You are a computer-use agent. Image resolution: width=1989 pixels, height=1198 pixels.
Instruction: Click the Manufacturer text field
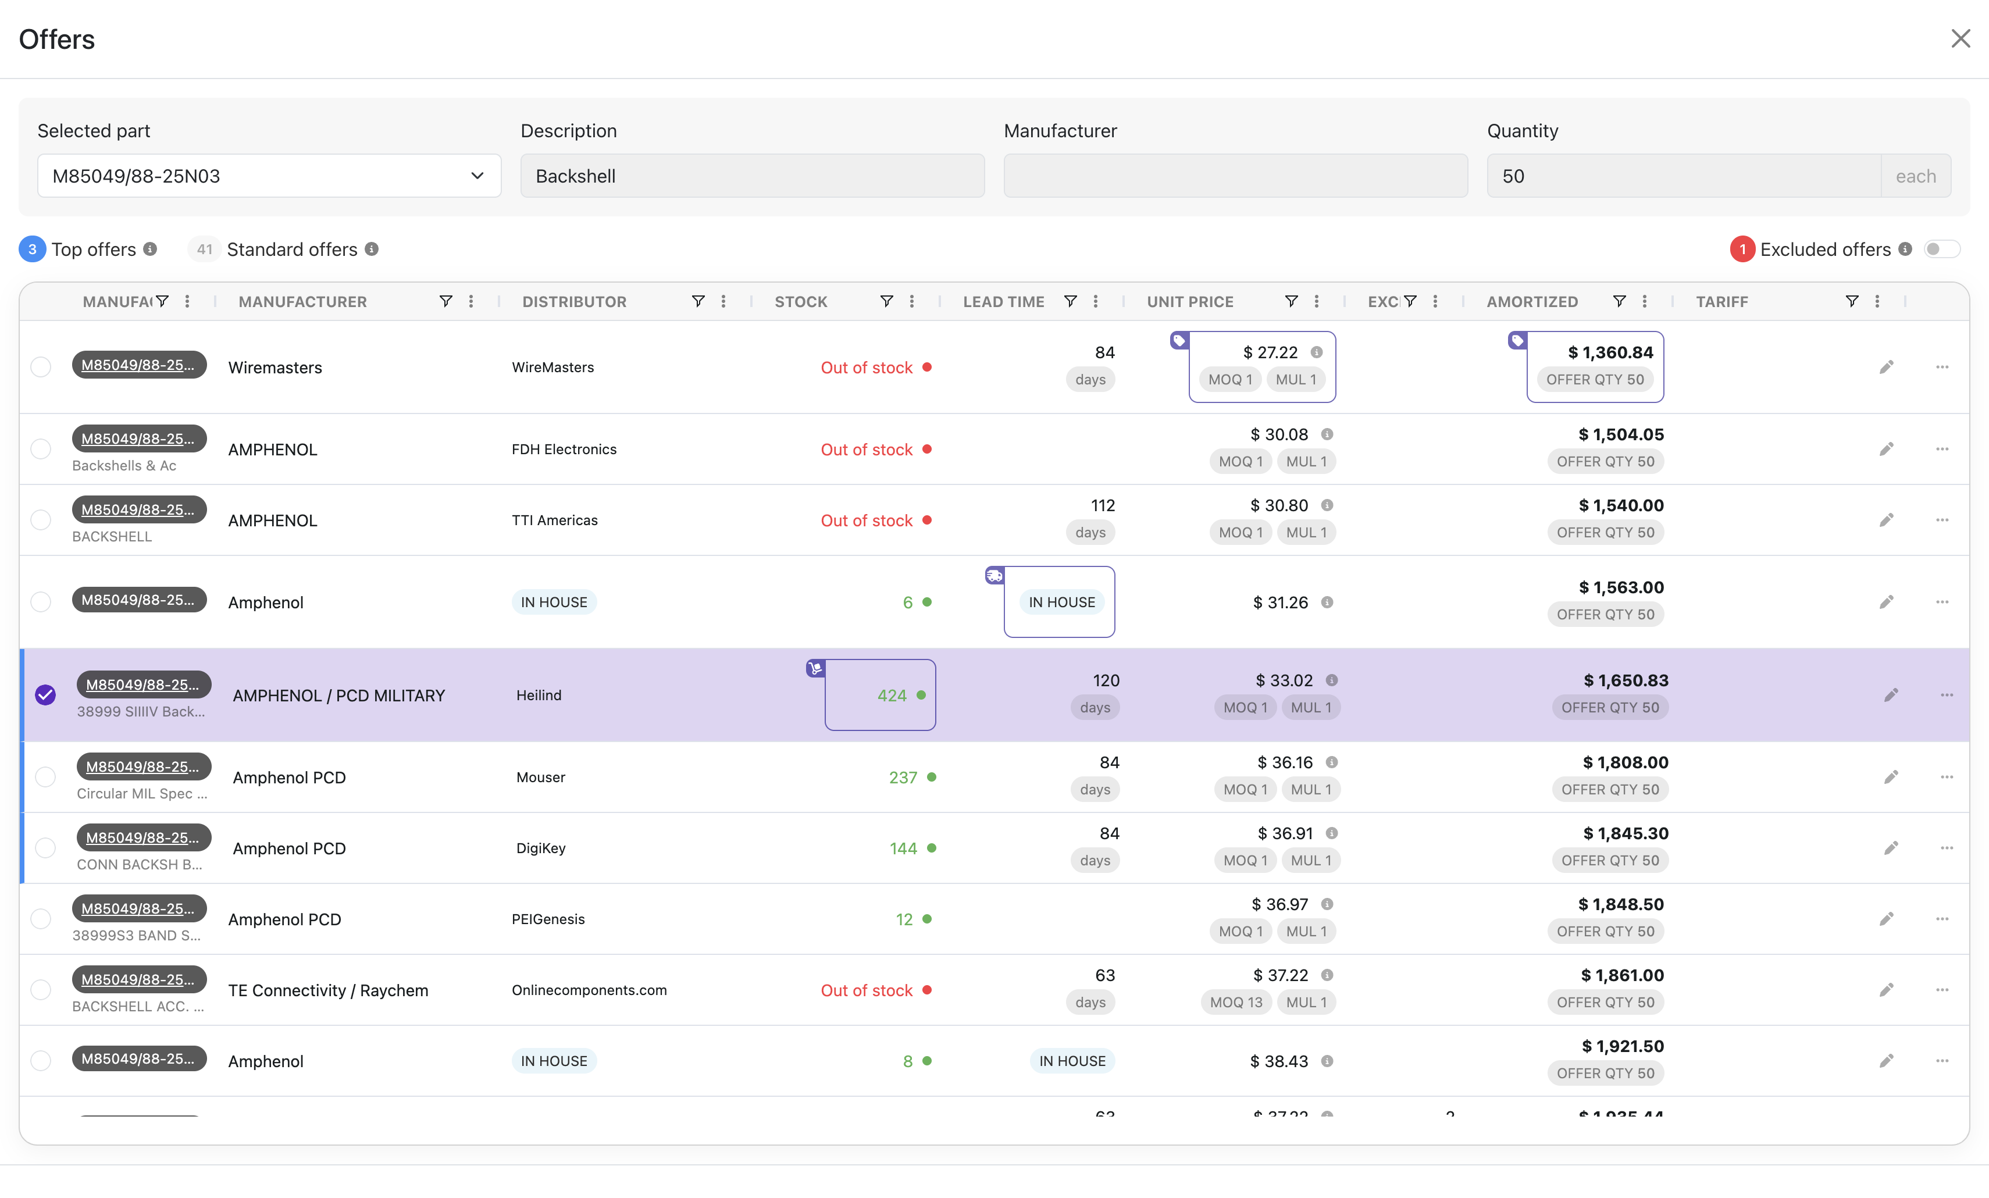(x=1235, y=176)
